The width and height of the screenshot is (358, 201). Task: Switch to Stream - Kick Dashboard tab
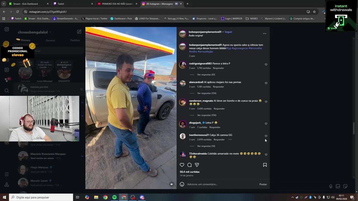tap(29, 4)
